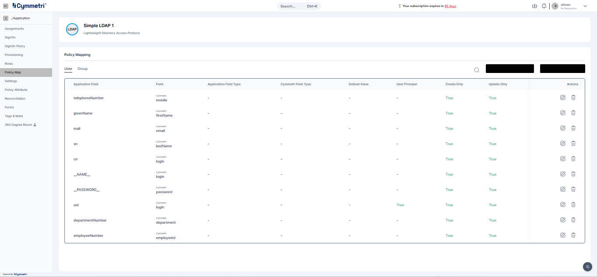Click the Simple LDAP 1 title
This screenshot has width=597, height=277.
point(98,26)
